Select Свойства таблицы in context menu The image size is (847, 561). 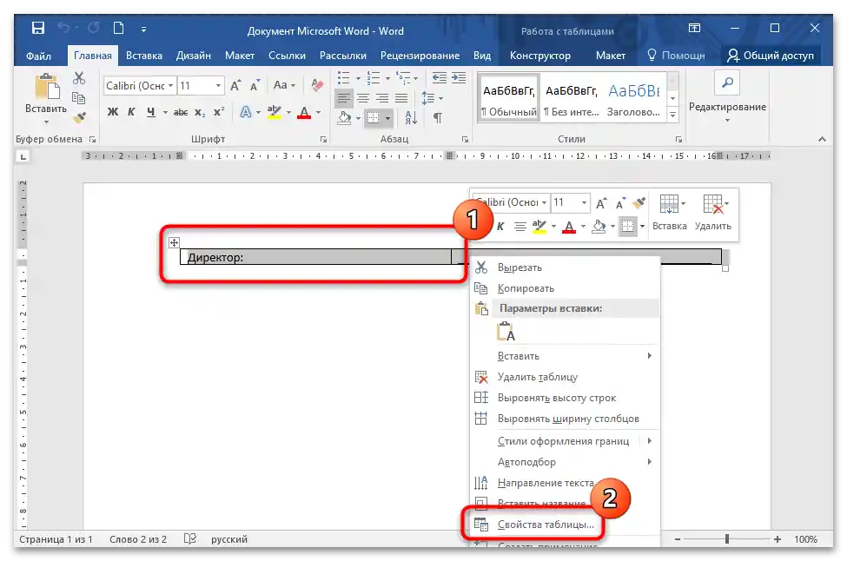[546, 525]
